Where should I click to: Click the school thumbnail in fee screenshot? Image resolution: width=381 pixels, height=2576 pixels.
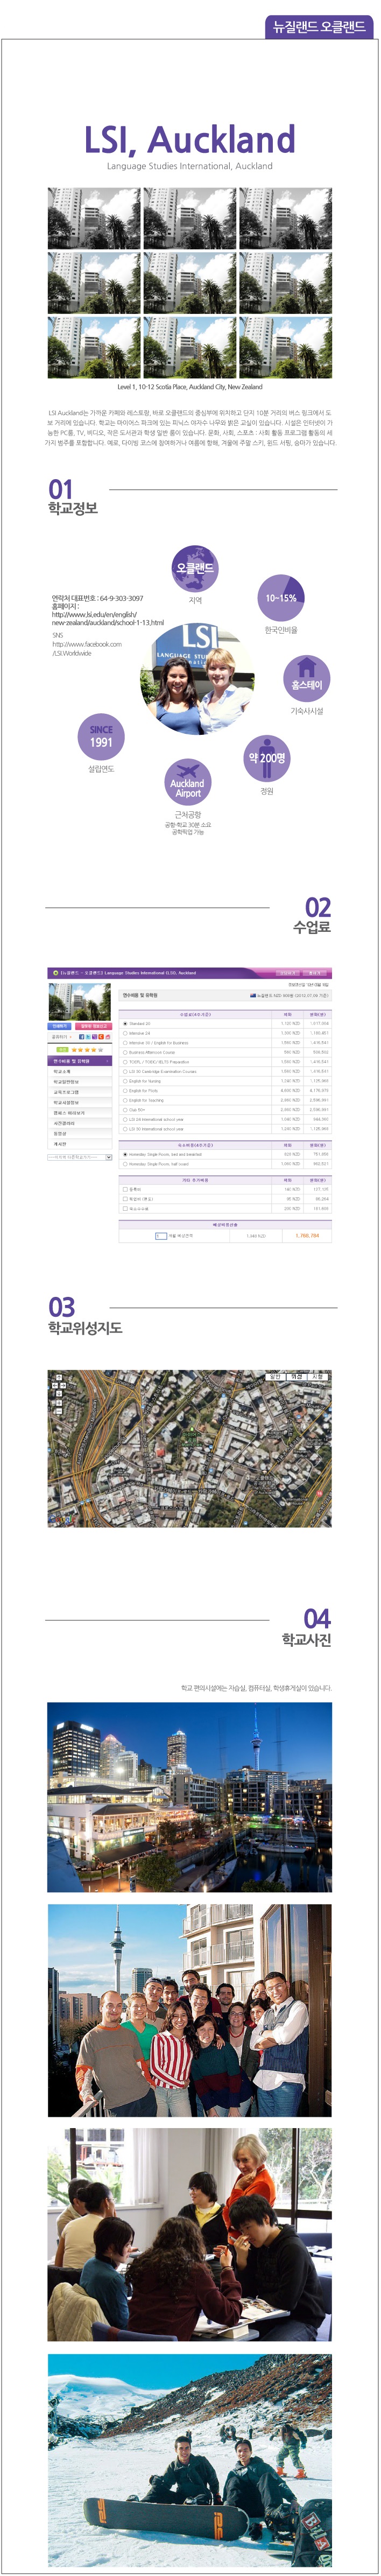pos(80,1001)
